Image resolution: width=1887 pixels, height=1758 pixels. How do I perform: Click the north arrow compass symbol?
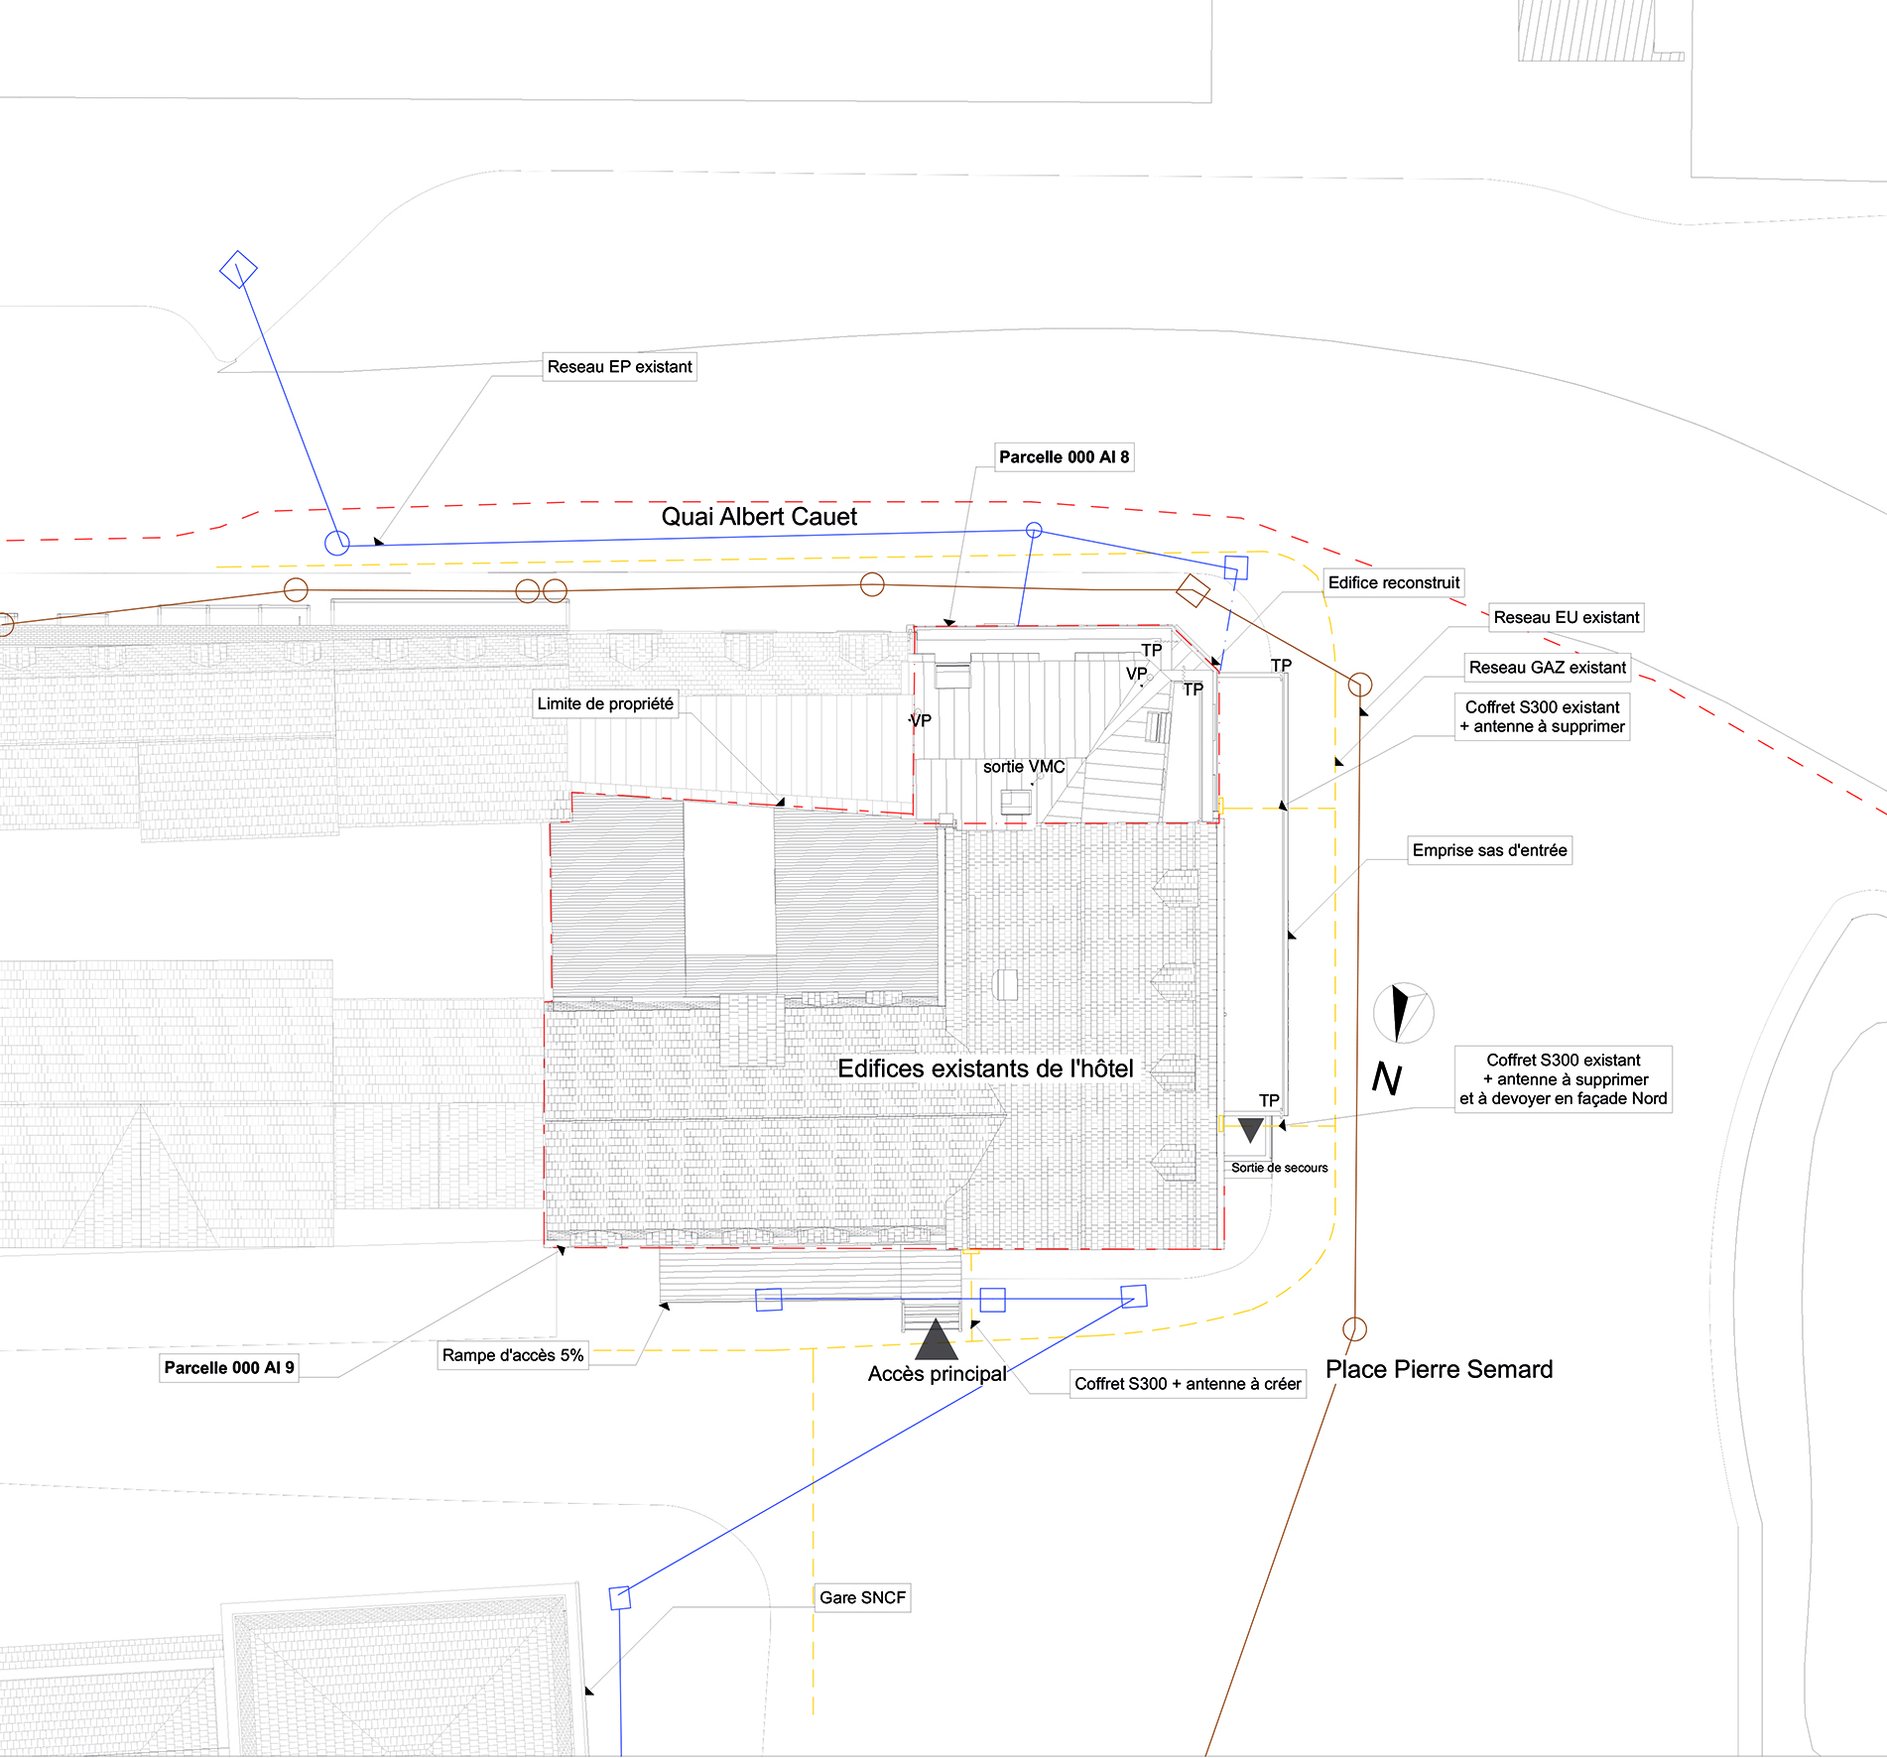[x=1402, y=1013]
